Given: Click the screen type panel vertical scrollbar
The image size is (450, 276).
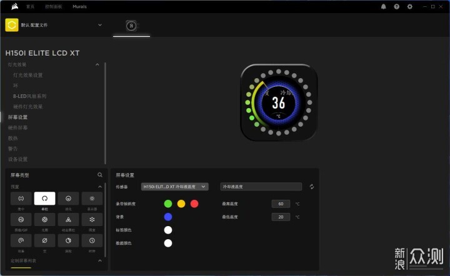Looking at the screenshot, I should coord(106,220).
